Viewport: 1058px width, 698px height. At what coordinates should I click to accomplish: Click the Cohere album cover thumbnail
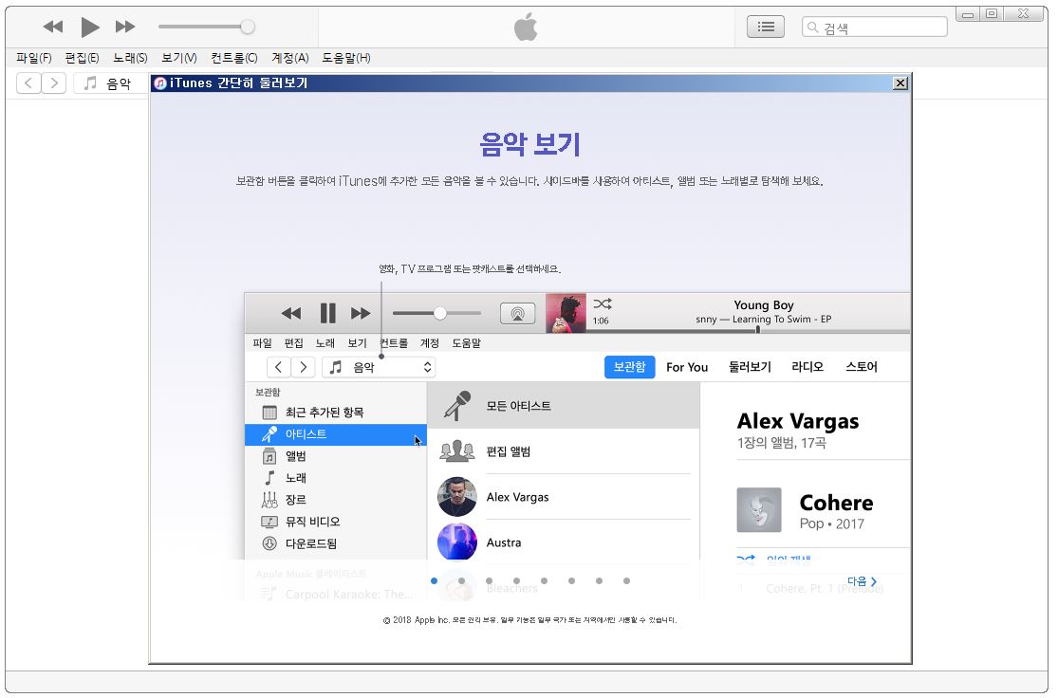759,510
